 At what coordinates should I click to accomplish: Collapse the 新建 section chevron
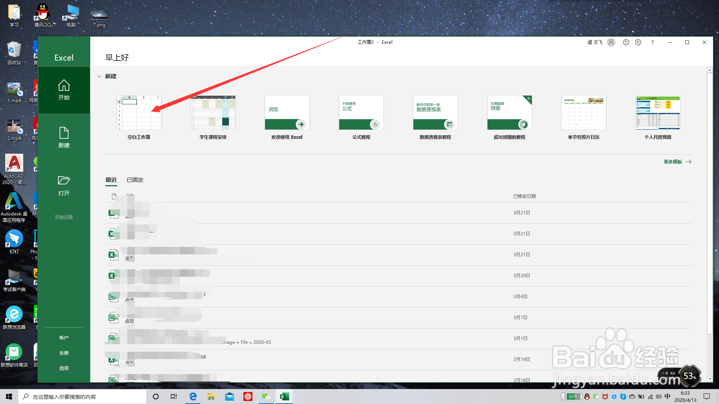[x=99, y=76]
